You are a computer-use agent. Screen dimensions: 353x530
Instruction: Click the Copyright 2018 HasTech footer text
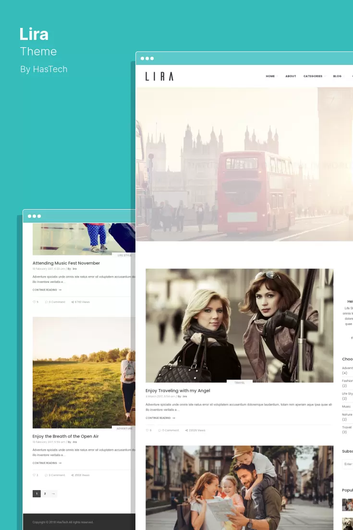[x=63, y=522]
